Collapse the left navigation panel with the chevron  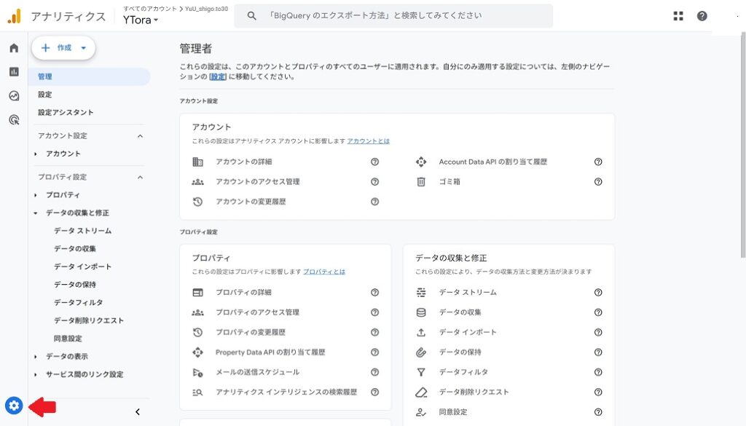pyautogui.click(x=138, y=411)
